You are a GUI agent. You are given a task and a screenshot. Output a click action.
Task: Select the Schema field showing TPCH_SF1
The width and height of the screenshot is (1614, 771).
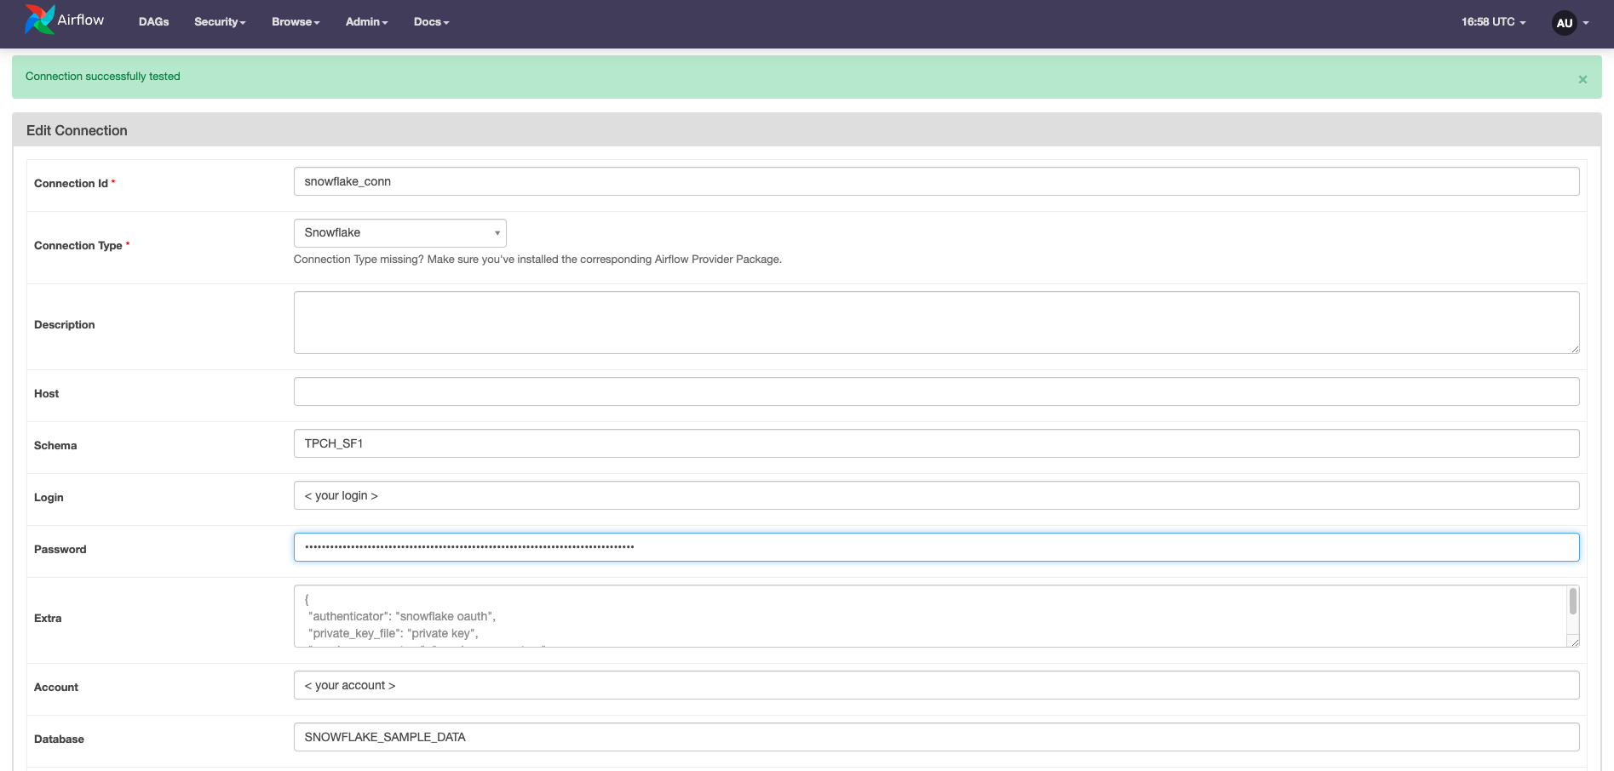[x=935, y=443]
